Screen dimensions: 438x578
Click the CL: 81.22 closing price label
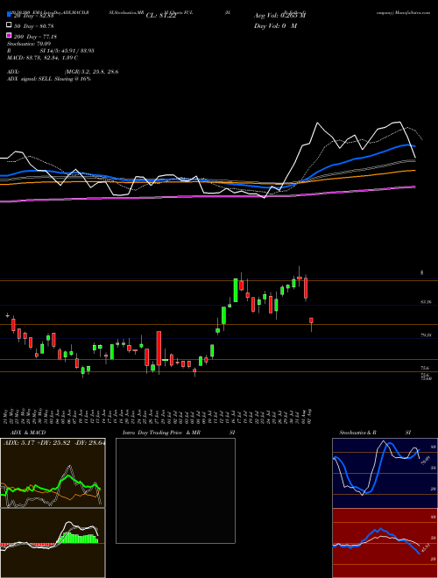[x=160, y=16]
